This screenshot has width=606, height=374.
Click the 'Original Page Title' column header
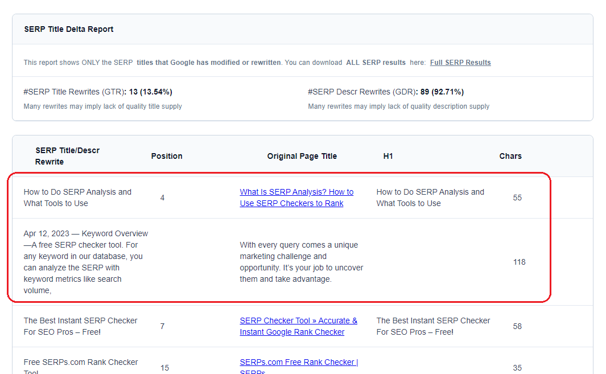302,156
